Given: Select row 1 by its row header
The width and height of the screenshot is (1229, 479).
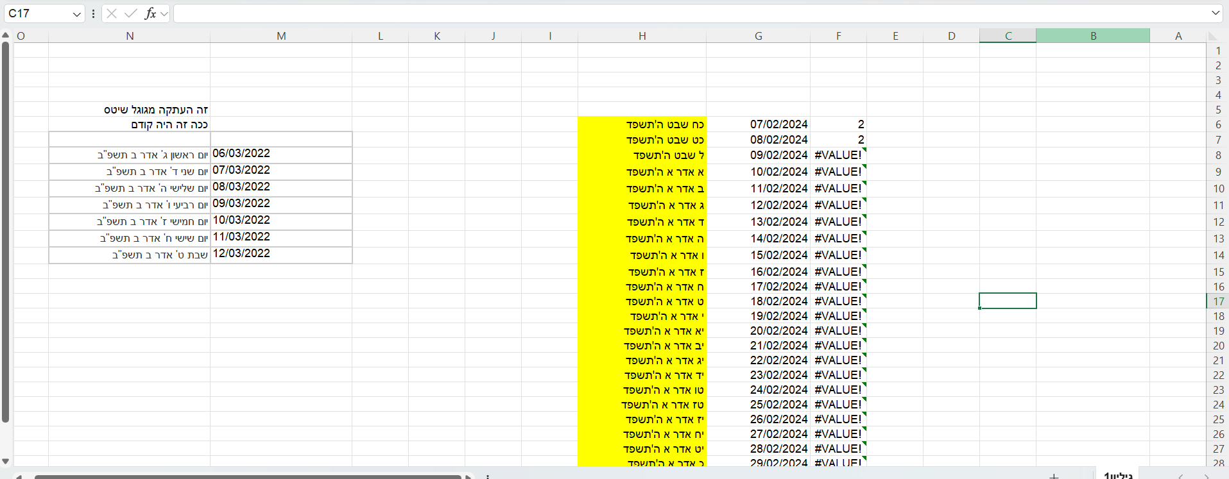Looking at the screenshot, I should 1218,51.
